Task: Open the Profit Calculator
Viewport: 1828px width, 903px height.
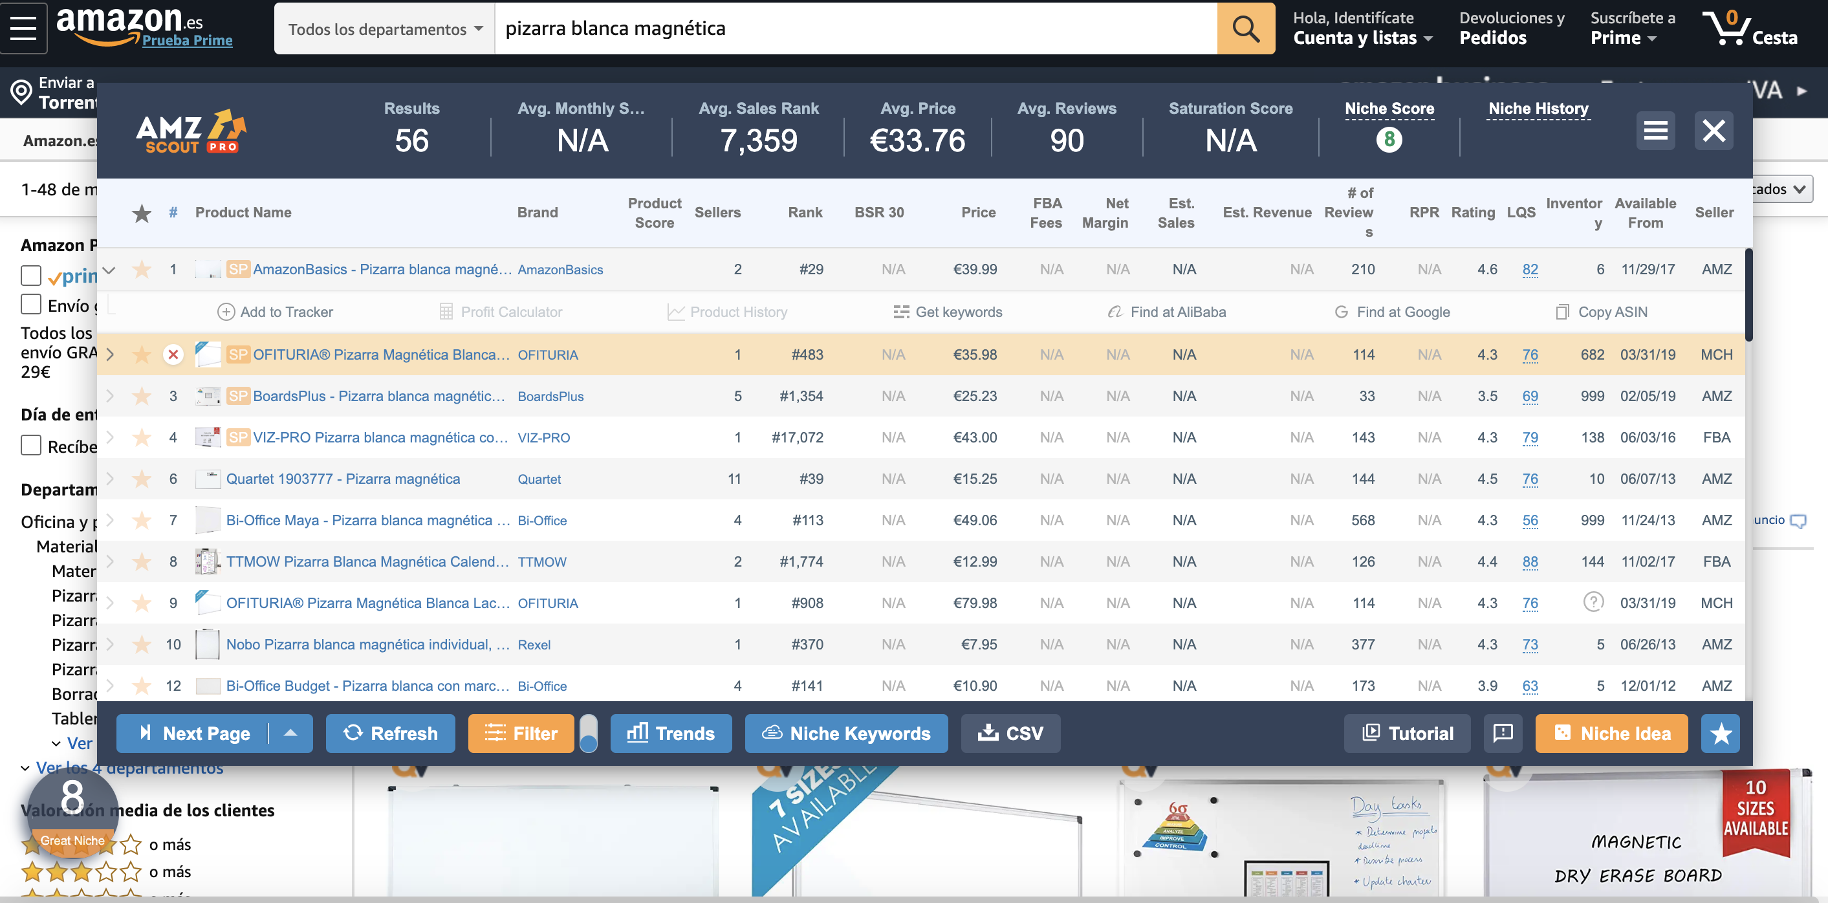Action: (501, 312)
